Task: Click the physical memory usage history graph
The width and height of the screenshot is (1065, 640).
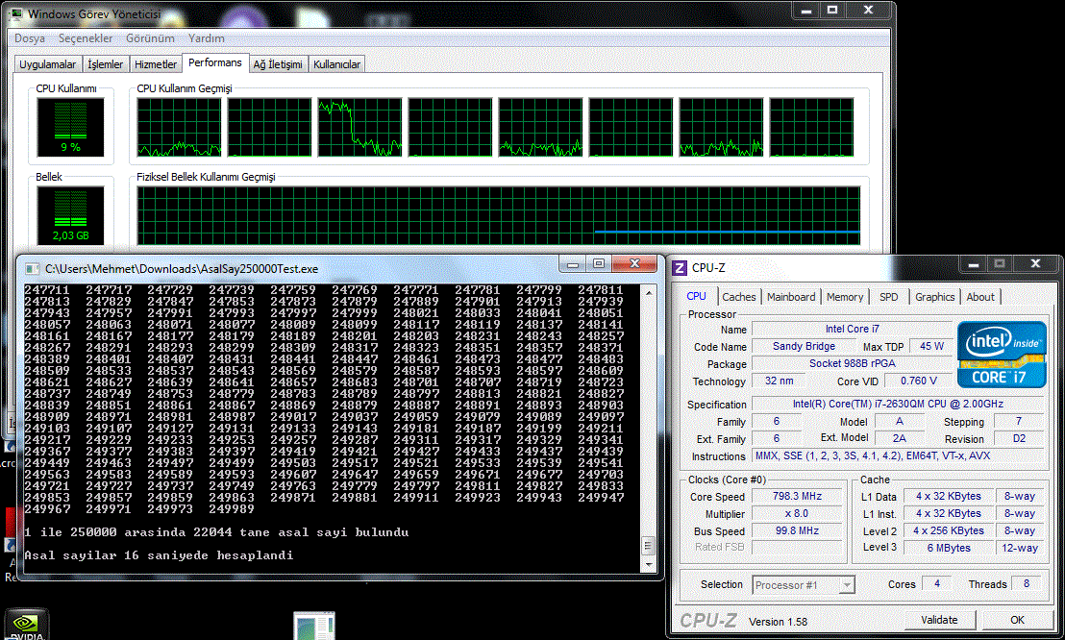Action: pos(499,215)
